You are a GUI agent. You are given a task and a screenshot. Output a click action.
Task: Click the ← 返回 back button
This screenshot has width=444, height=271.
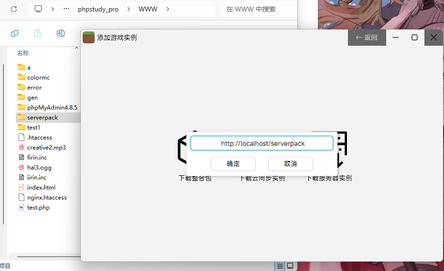click(x=367, y=38)
